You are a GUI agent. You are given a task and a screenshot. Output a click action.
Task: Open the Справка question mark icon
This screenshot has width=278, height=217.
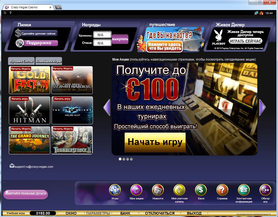tap(222, 190)
